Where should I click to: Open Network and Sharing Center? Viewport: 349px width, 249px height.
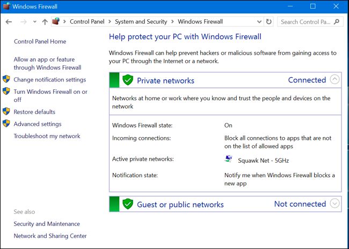[x=50, y=236]
